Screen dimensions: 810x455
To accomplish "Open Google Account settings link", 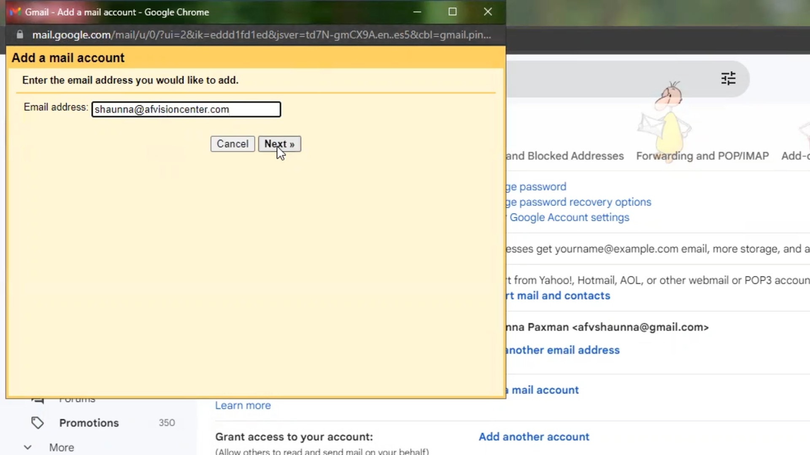I will coord(569,217).
